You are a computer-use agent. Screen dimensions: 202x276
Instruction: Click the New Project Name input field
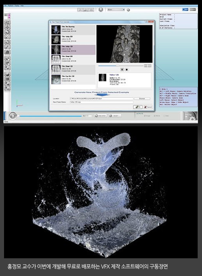pos(102,102)
